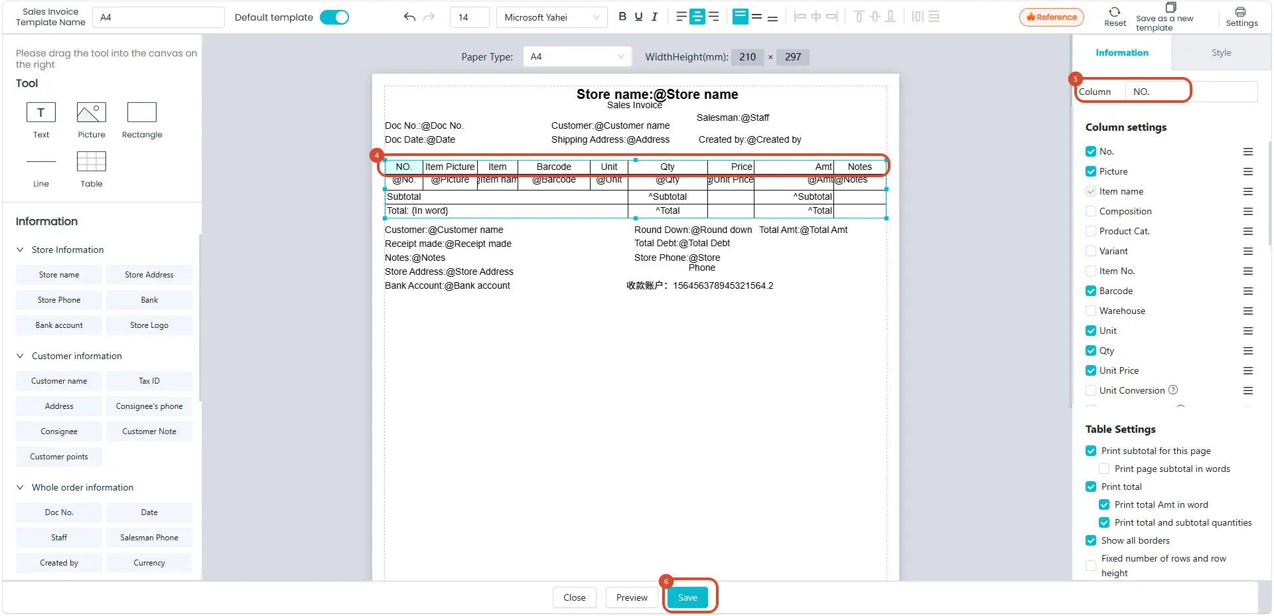Switch to the Information tab
Image resolution: width=1274 pixels, height=616 pixels.
click(x=1122, y=52)
